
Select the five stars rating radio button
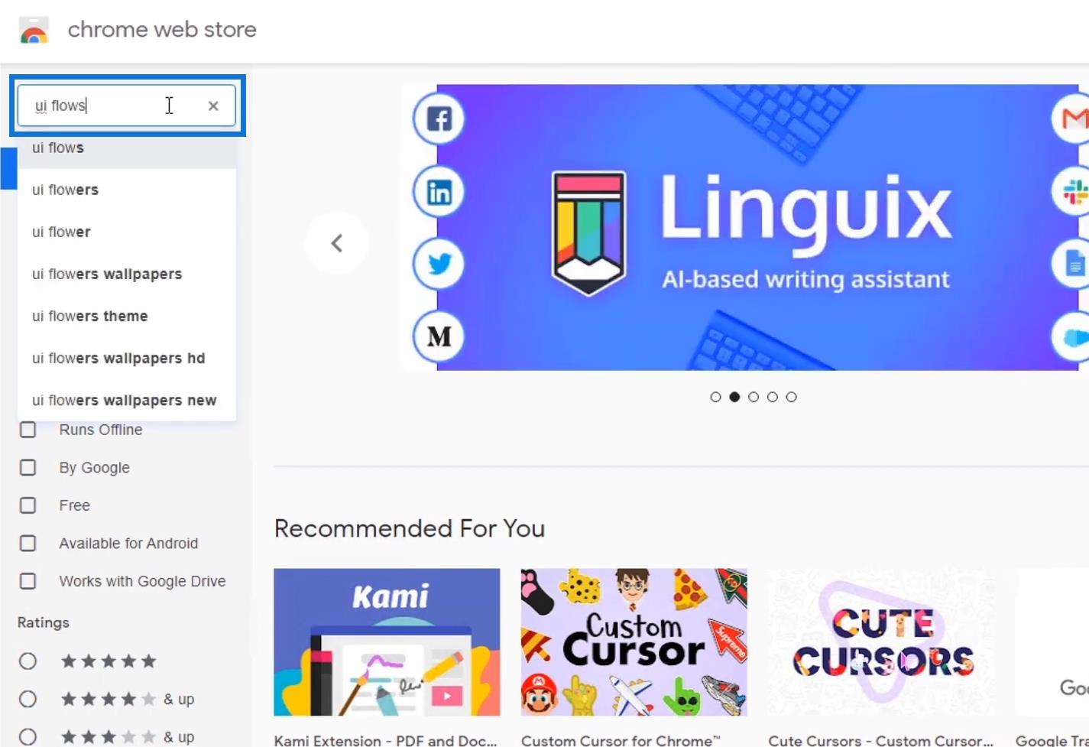point(28,661)
